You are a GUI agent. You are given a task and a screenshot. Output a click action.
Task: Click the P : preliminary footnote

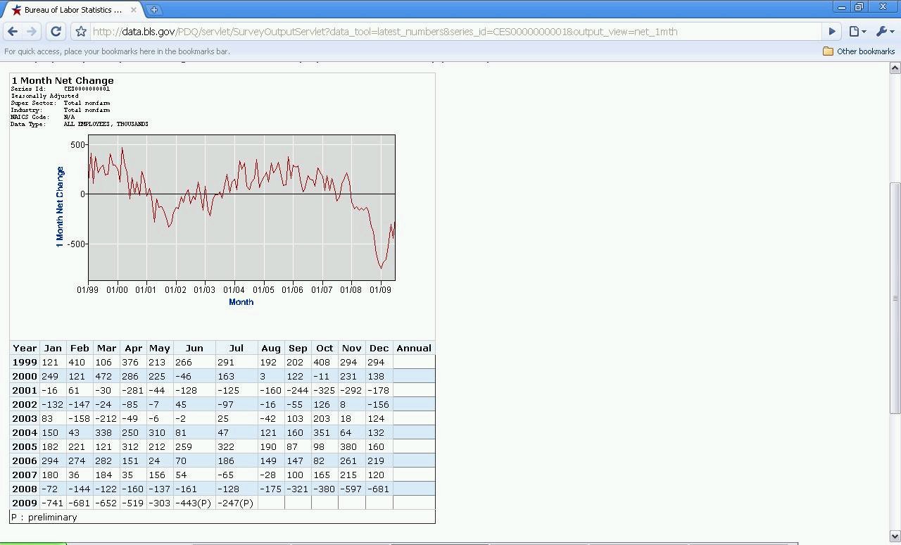point(44,517)
